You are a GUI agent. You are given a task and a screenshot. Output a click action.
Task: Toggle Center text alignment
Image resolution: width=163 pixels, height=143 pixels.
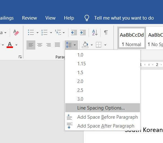coord(40,45)
